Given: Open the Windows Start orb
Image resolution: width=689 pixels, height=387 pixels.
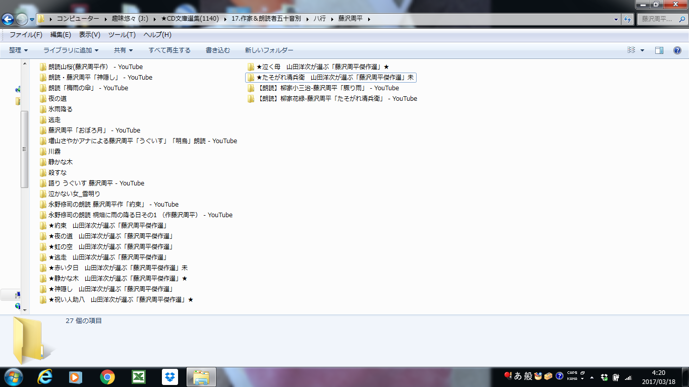Looking at the screenshot, I should pos(13,377).
